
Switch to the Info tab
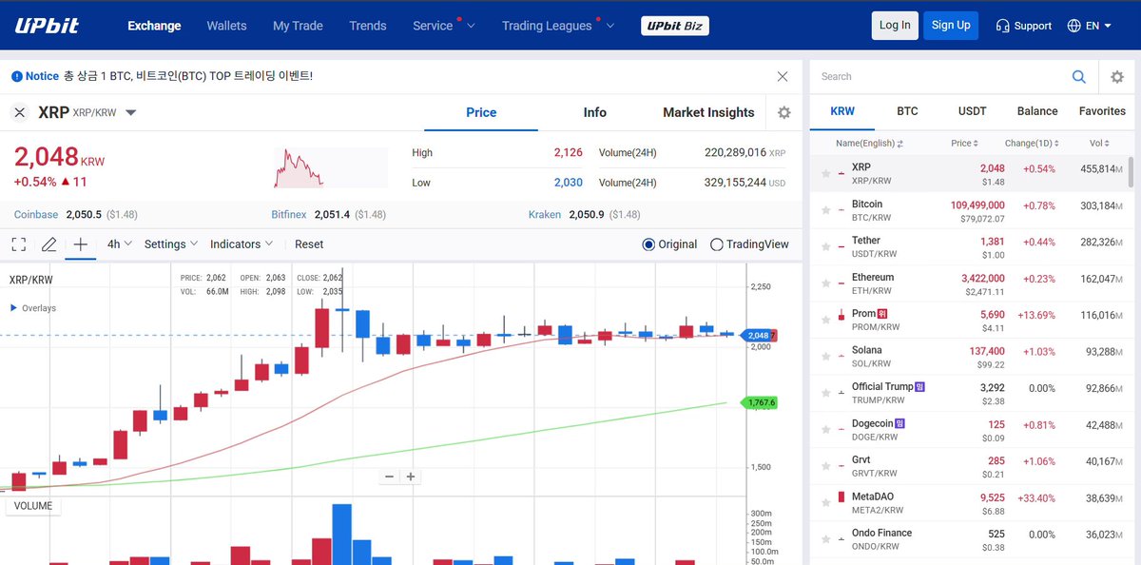pos(595,112)
